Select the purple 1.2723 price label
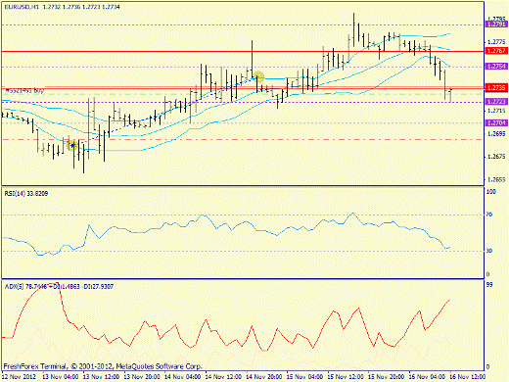509x382 pixels. 496,102
